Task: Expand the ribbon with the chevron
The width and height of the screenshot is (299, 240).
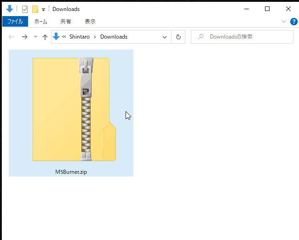Action: [284, 22]
